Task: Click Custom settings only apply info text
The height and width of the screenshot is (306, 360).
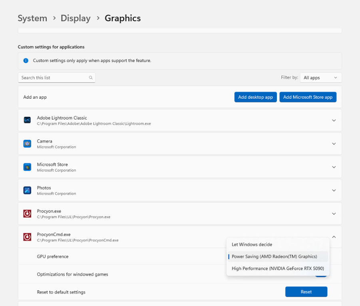Action: pos(92,61)
